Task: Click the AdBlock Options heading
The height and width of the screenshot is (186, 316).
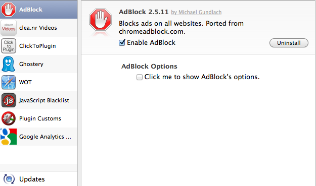Action: (149, 67)
